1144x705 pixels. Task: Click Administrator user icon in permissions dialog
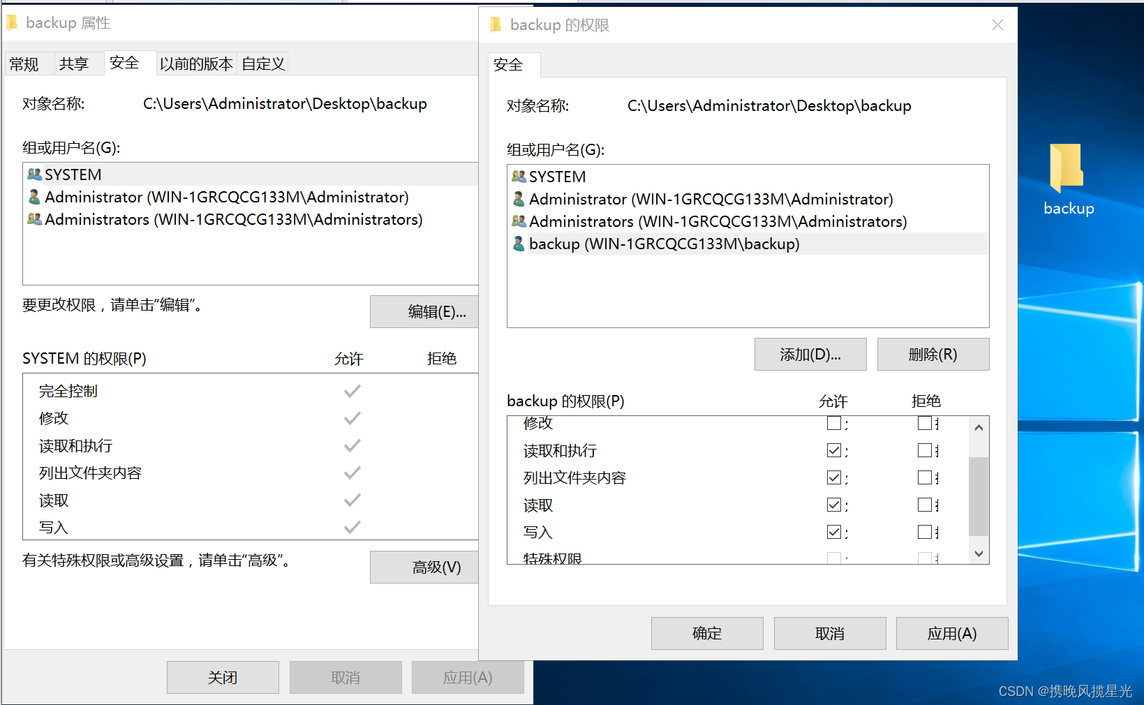point(519,199)
